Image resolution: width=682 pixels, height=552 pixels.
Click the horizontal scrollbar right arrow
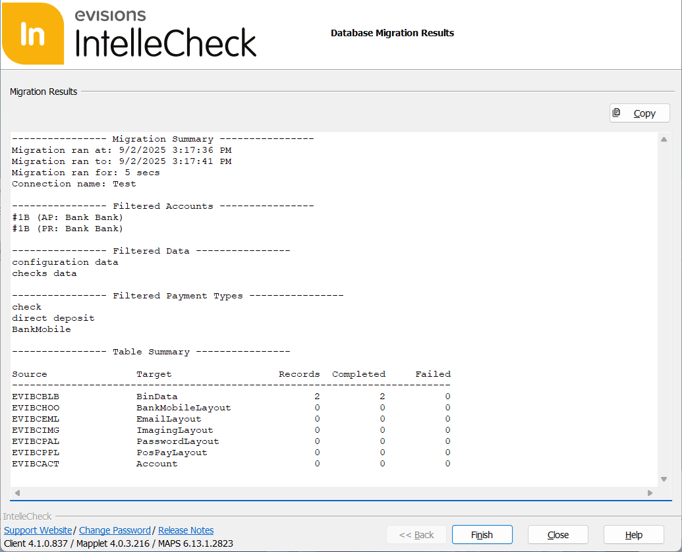[650, 493]
